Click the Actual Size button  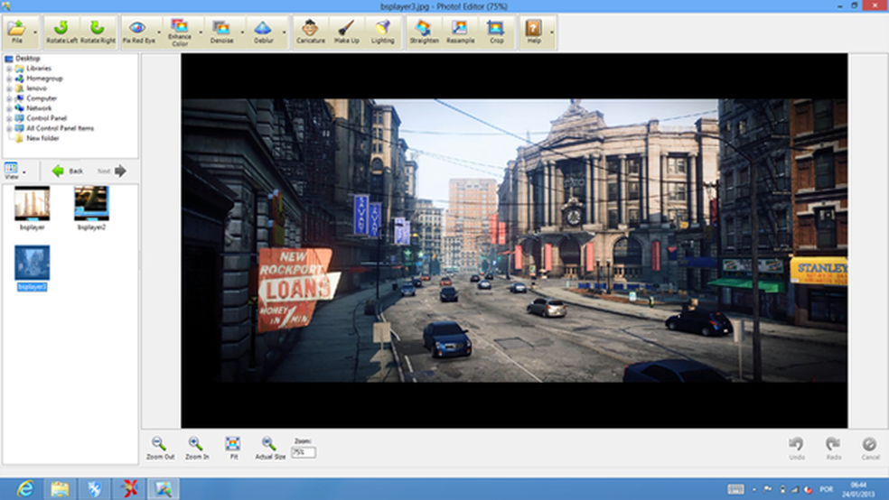pos(268,447)
